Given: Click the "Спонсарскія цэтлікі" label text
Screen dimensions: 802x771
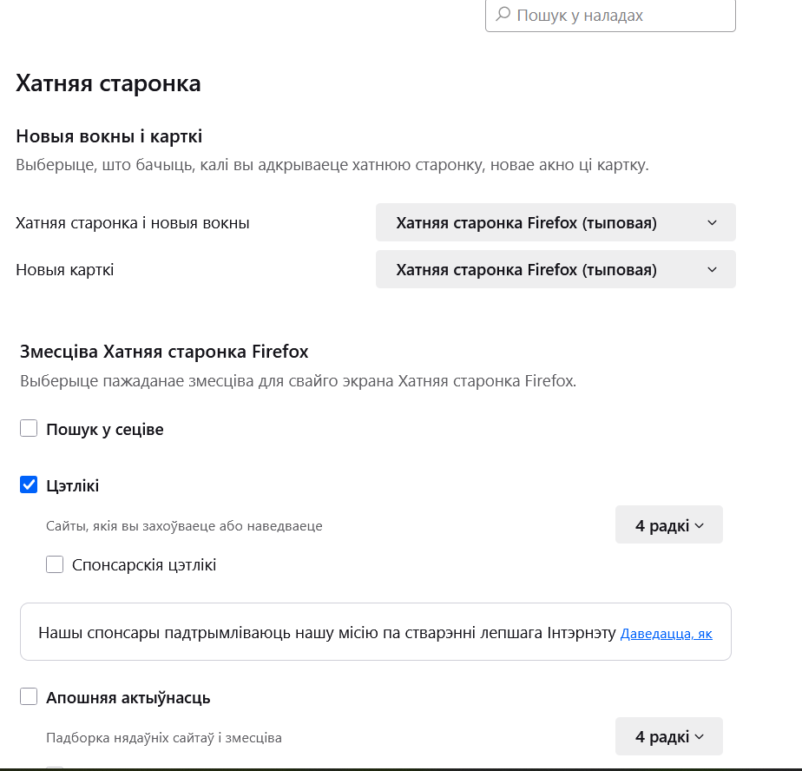Looking at the screenshot, I should click(144, 565).
